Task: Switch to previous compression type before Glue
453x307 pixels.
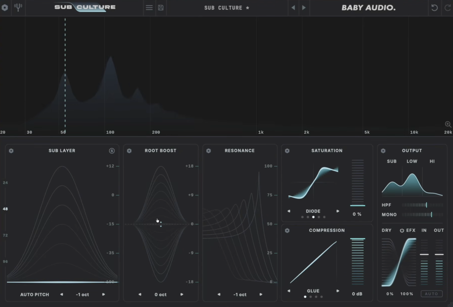Action: [289, 291]
